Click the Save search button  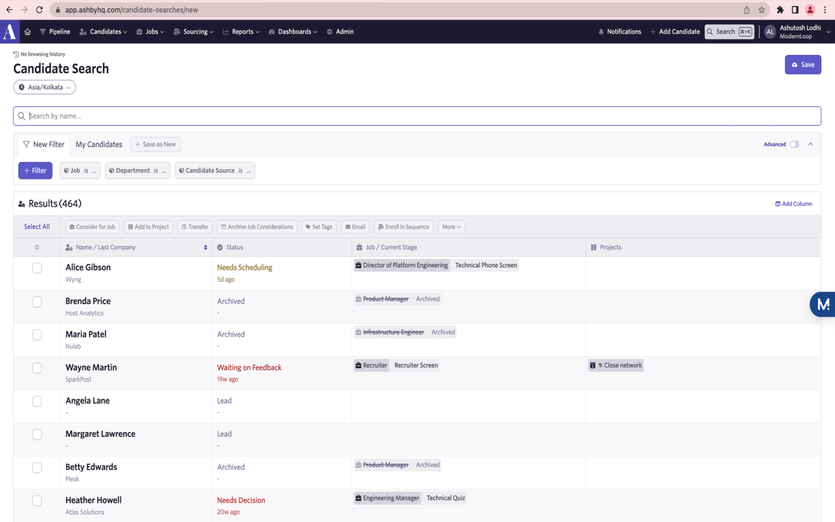[802, 64]
